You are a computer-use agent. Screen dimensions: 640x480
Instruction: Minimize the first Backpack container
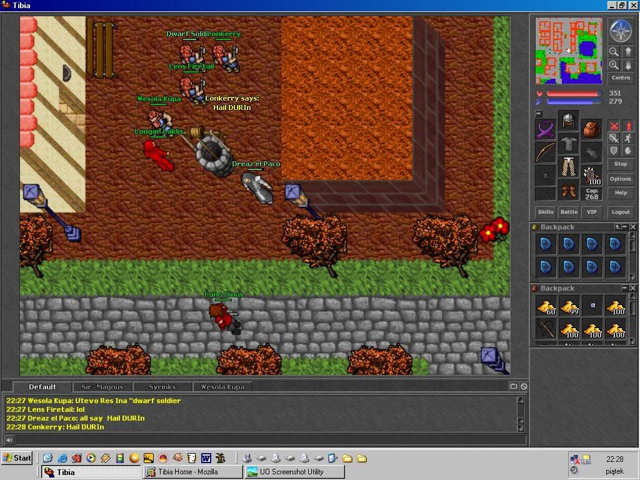(625, 227)
